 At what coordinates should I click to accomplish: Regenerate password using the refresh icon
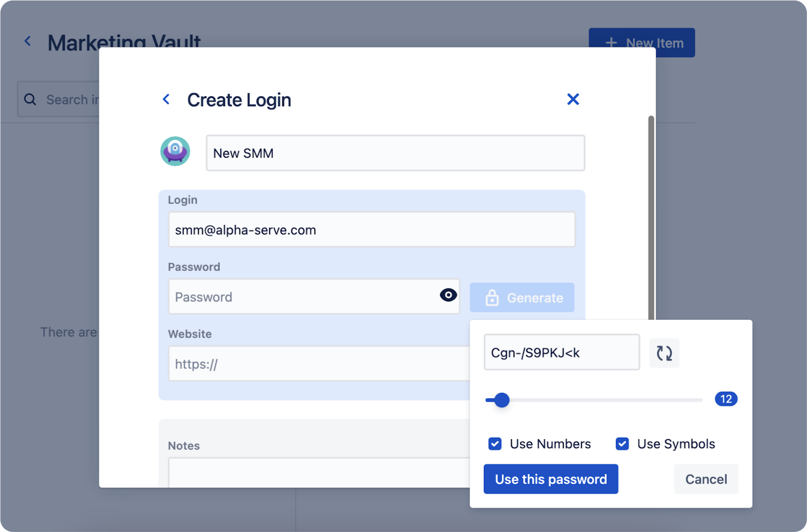[664, 353]
